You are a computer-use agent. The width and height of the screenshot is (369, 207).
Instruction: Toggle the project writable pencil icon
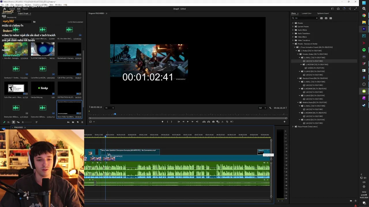pyautogui.click(x=4, y=122)
